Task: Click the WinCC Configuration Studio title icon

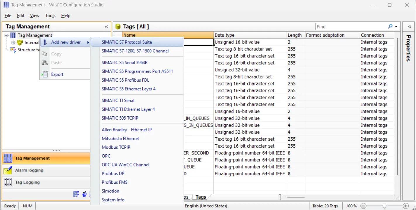Action: click(x=6, y=5)
